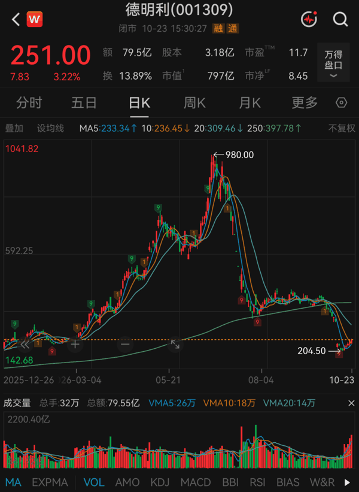This screenshot has height=492, width=359.
Task: Tap the 05-21 date axis label
Action: pyautogui.click(x=168, y=381)
